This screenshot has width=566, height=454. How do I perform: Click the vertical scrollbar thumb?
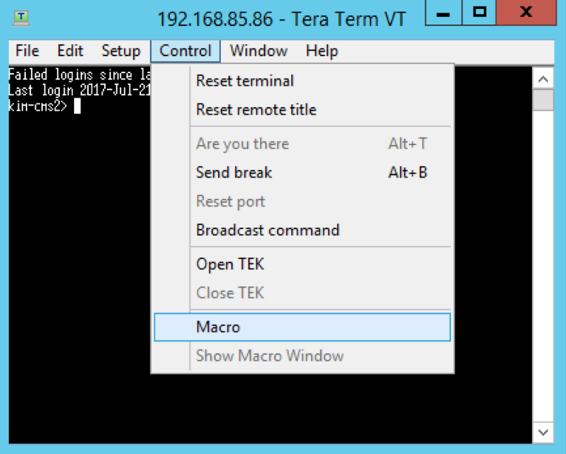pyautogui.click(x=543, y=100)
